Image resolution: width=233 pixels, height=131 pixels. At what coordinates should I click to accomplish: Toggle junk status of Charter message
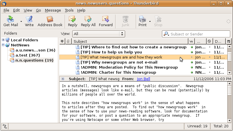point(209,73)
